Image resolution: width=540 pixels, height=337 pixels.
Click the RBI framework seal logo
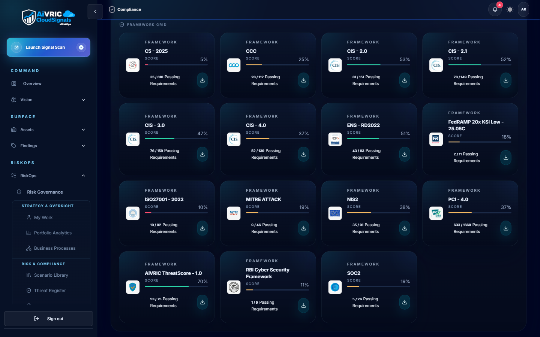click(234, 287)
